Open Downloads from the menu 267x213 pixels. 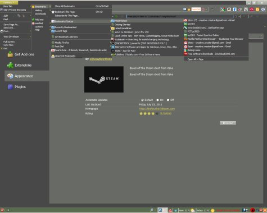click(40, 13)
